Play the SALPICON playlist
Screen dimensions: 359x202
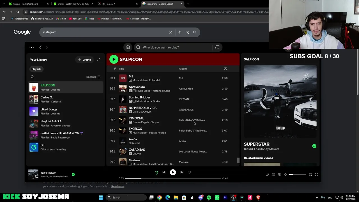pyautogui.click(x=114, y=59)
